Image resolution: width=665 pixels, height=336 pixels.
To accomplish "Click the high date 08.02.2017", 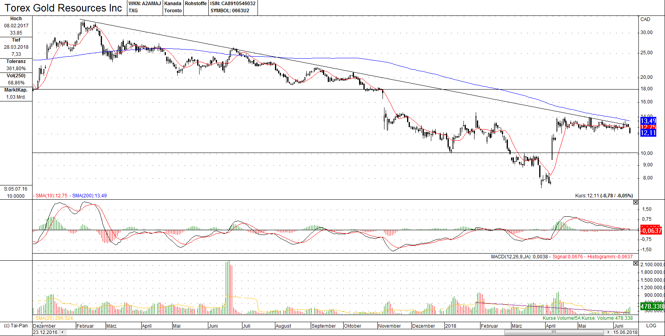I will pos(16,26).
